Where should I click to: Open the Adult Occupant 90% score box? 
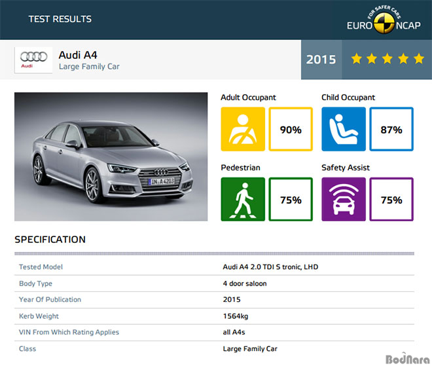pos(291,129)
